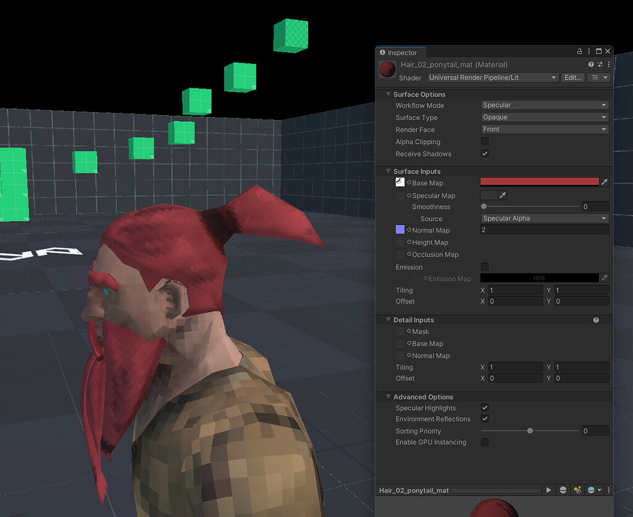Image resolution: width=633 pixels, height=517 pixels.
Task: Click the Tiling X input field
Action: tap(516, 290)
